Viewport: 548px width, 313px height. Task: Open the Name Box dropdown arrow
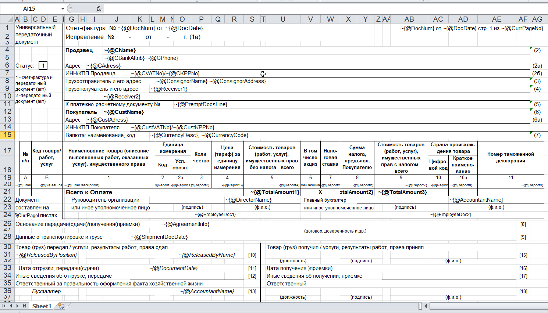point(63,8)
